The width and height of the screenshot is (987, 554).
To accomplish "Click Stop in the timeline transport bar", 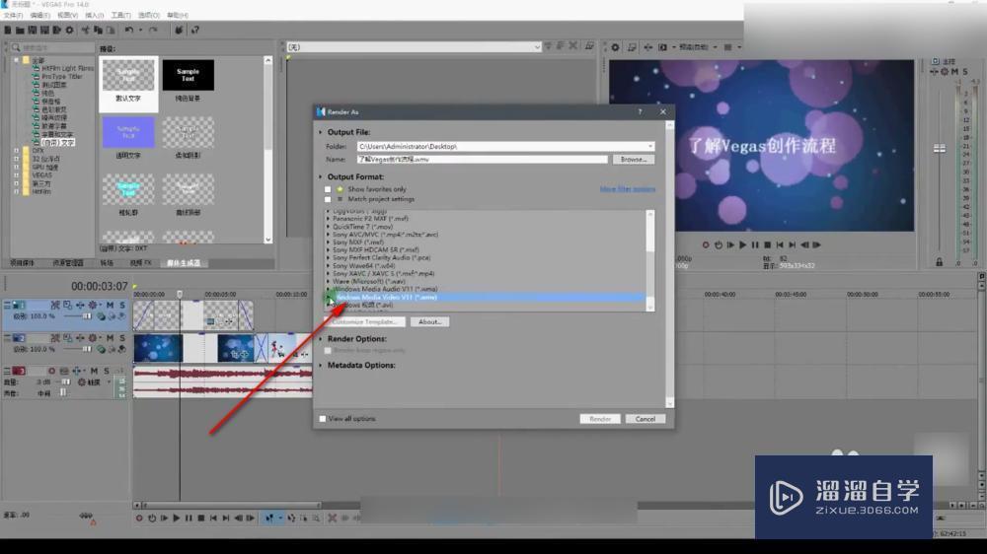I will click(200, 519).
